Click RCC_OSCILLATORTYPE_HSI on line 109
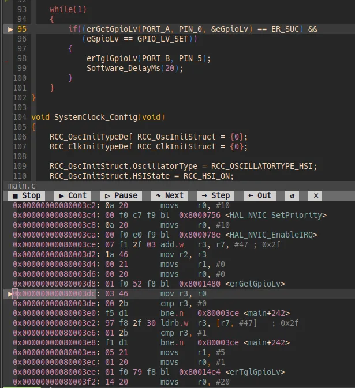The height and width of the screenshot is (388, 355). [262, 166]
